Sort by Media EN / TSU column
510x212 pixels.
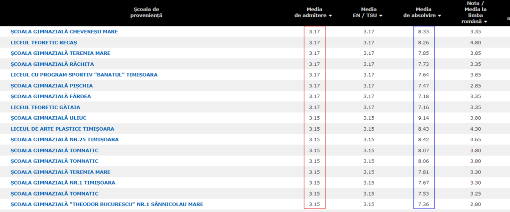tap(369, 12)
